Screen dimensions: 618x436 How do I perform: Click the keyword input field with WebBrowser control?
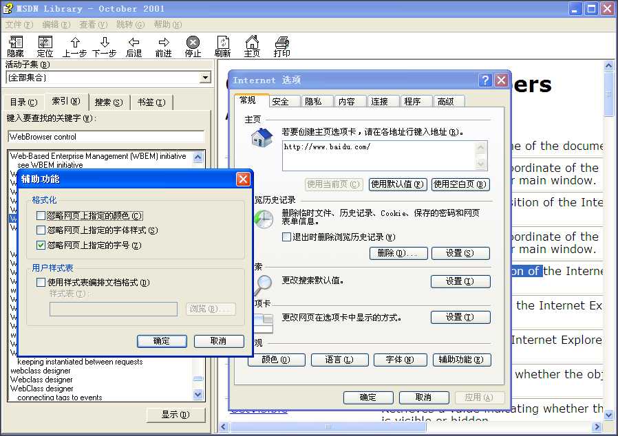105,137
